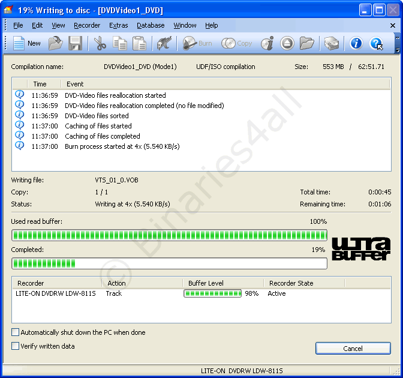403x378 pixels.
Task: Click info icon for Caching started event
Action: click(20, 125)
